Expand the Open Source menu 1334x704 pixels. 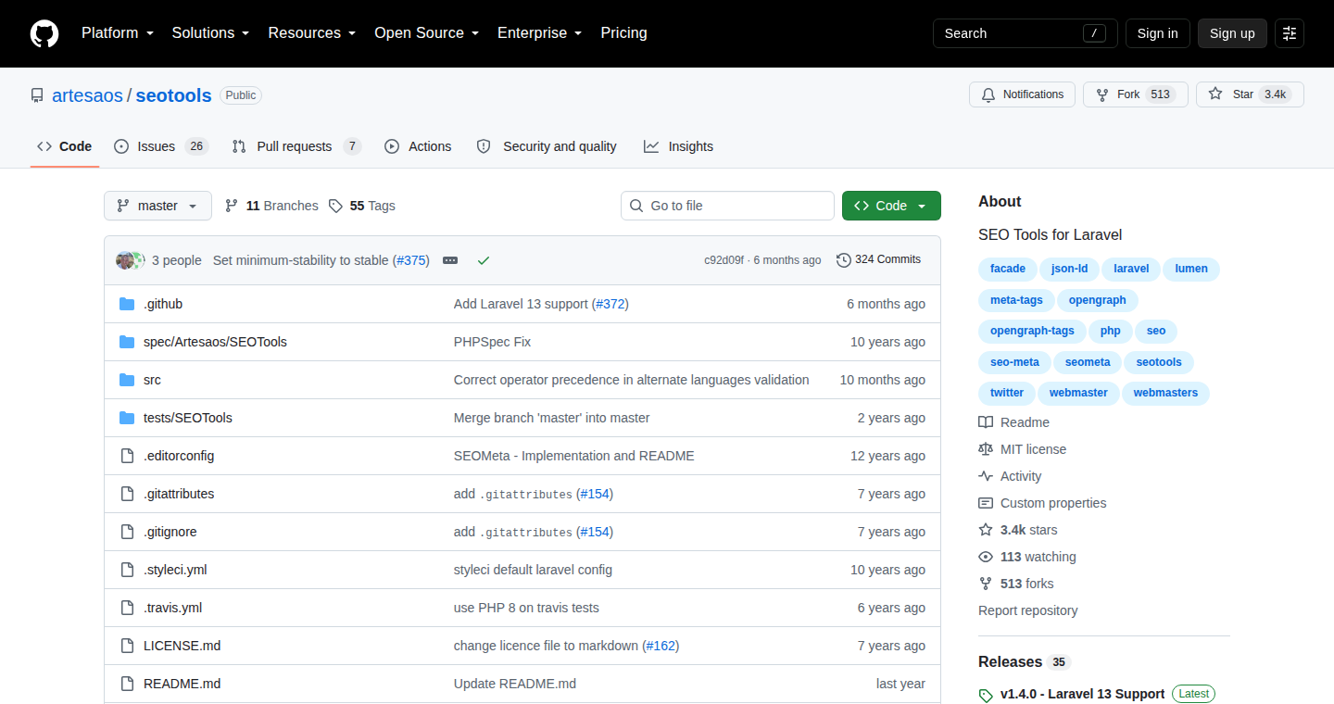click(426, 33)
